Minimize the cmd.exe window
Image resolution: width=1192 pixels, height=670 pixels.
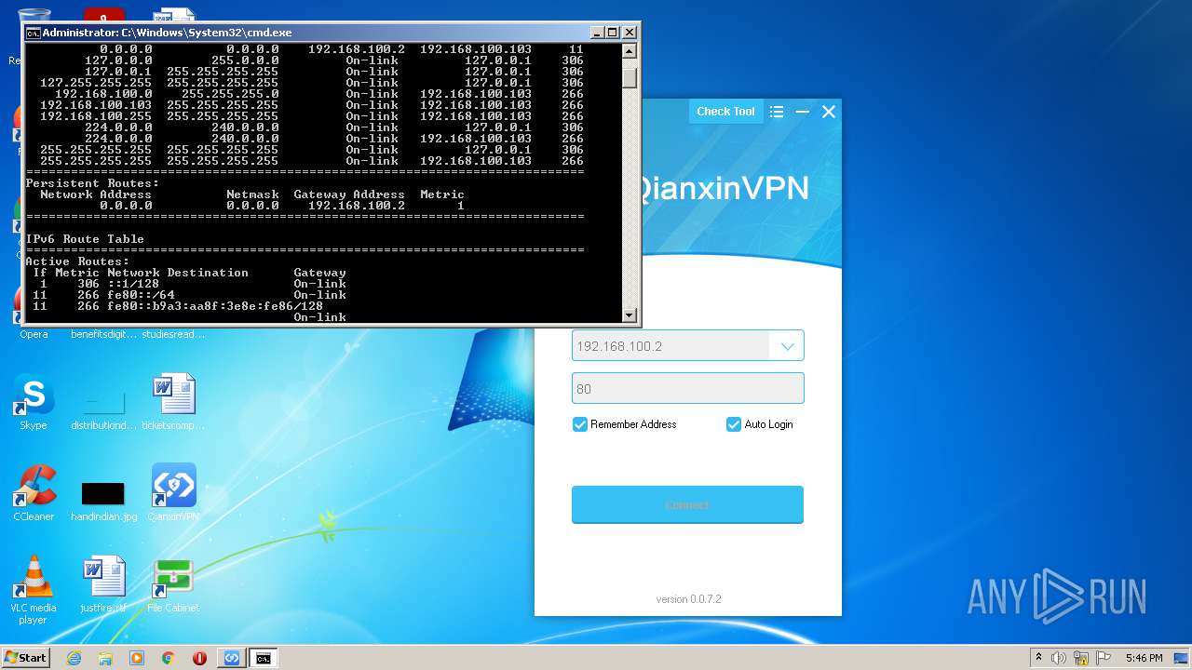pyautogui.click(x=597, y=33)
